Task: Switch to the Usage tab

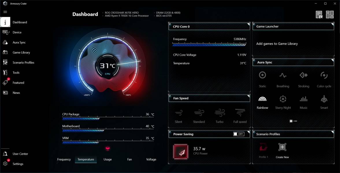Action: pos(107,159)
